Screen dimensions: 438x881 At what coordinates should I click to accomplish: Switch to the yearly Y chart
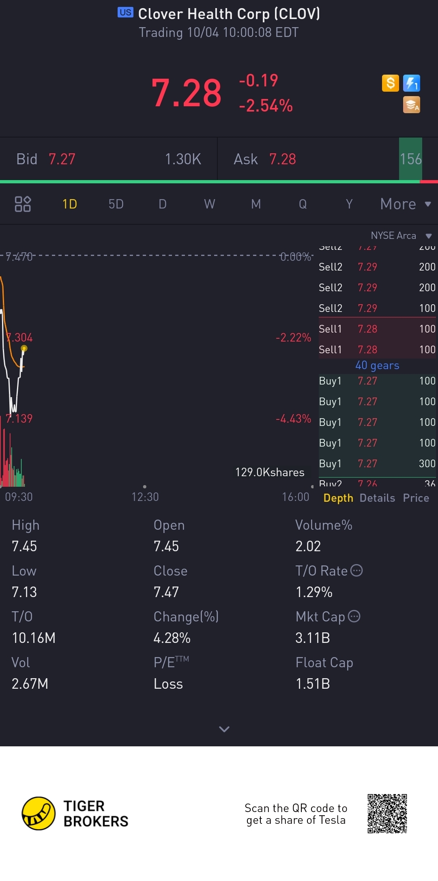click(x=349, y=204)
